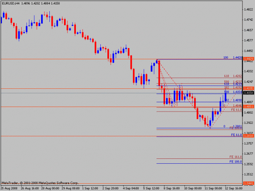Click the 1.4657 price scale value
The width and height of the screenshot is (255, 191).
[x=248, y=30]
